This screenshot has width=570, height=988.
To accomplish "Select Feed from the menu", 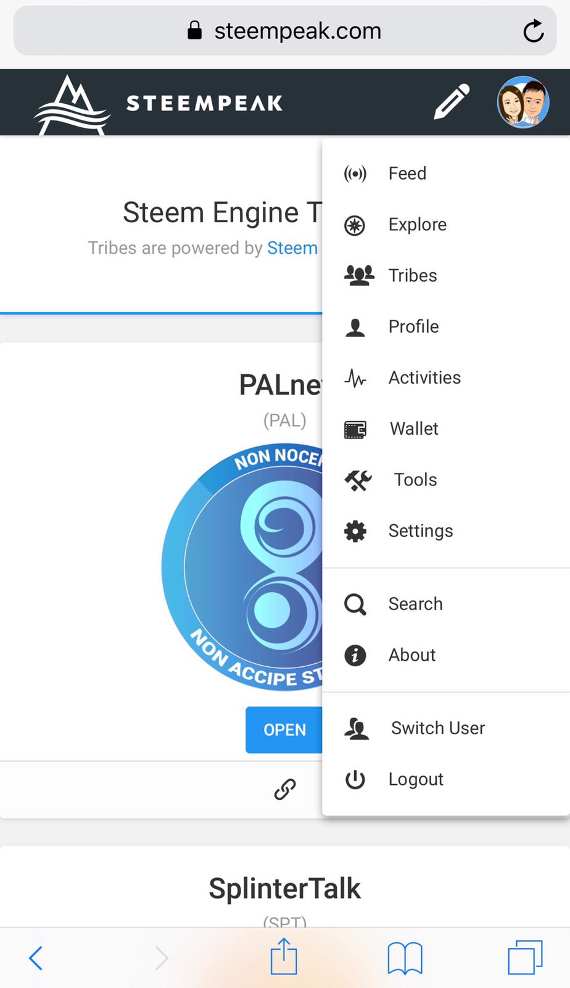I will tap(407, 174).
